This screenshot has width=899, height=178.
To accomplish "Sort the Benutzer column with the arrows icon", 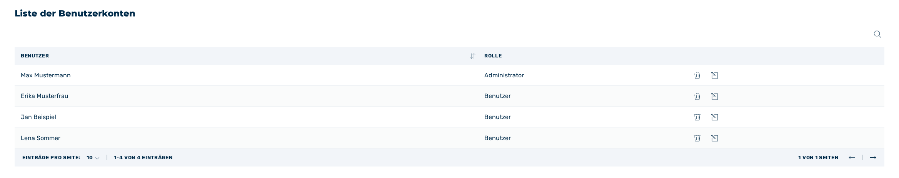I will 472,56.
